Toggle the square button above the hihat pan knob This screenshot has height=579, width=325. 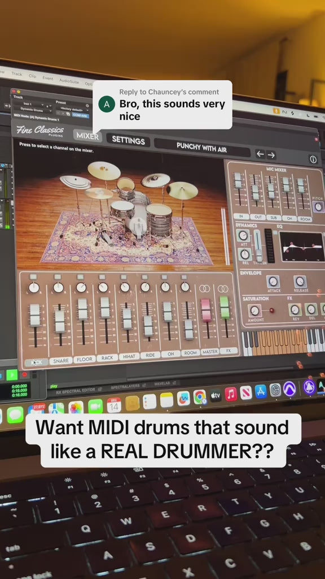124,276
